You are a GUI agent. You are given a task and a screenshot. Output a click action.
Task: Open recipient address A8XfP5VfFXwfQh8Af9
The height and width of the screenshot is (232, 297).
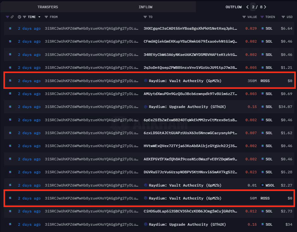click(190, 159)
